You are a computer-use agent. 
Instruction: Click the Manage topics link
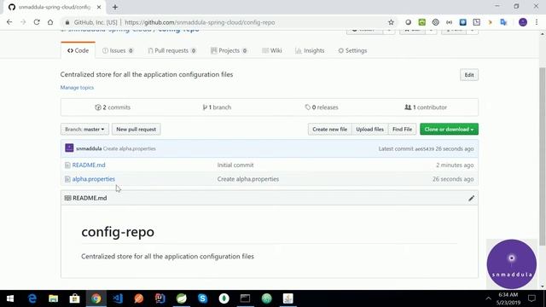[77, 87]
